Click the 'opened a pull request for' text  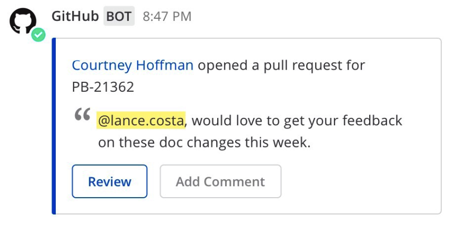pyautogui.click(x=281, y=66)
